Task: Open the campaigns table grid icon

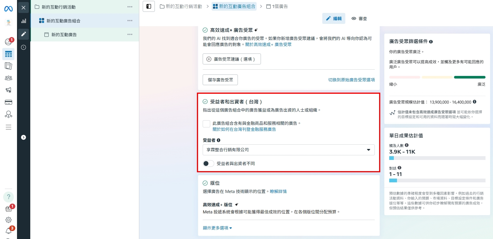Action: pos(8,54)
